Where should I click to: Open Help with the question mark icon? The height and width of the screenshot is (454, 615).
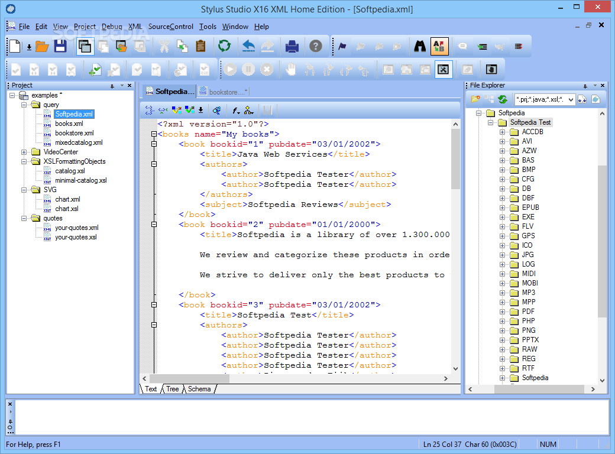pos(316,46)
